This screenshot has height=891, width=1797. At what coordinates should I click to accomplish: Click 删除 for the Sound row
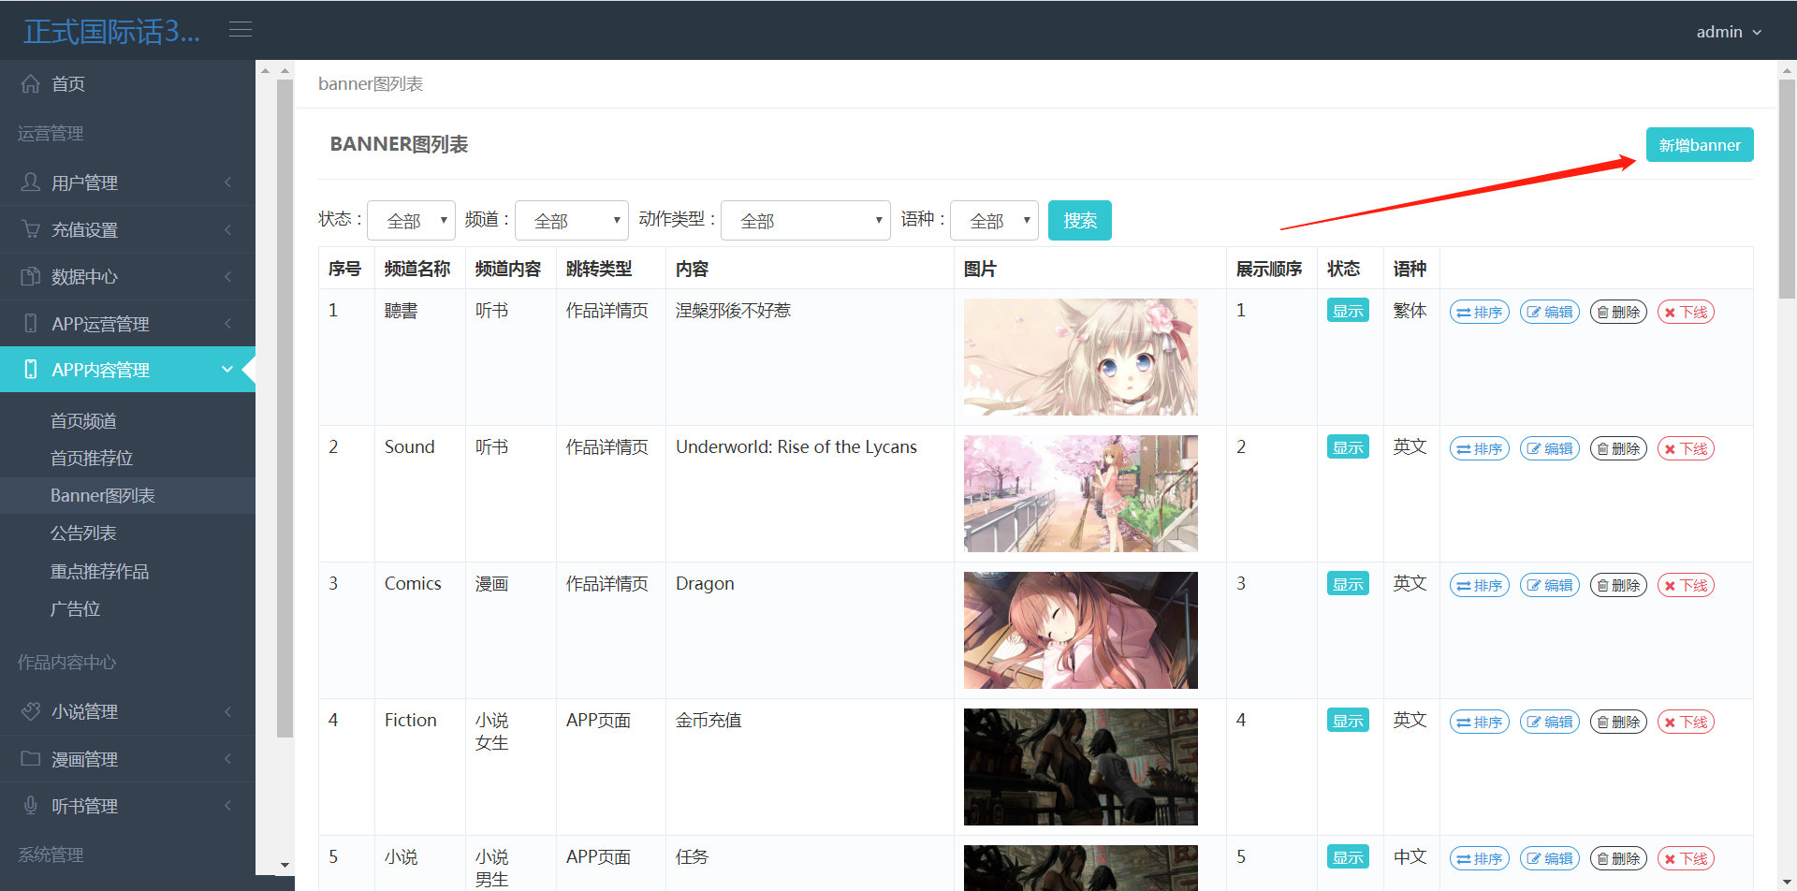pos(1618,448)
